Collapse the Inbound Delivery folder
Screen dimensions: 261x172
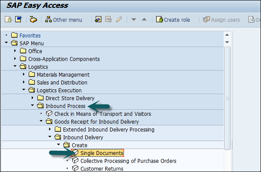50,137
